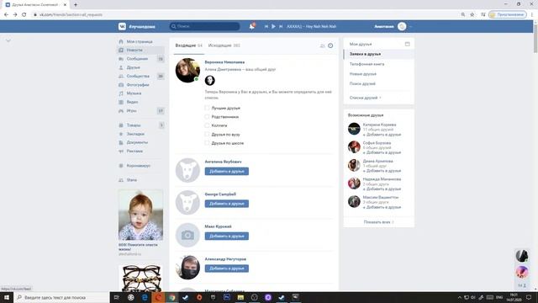The image size is (538, 303).
Task: Click the VK logo in the header
Action: click(122, 26)
